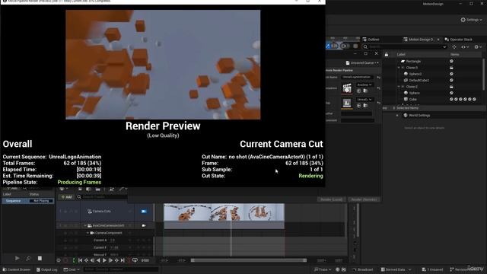The width and height of the screenshot is (487, 274).
Task: Expand the World Settings row
Action: click(397, 115)
